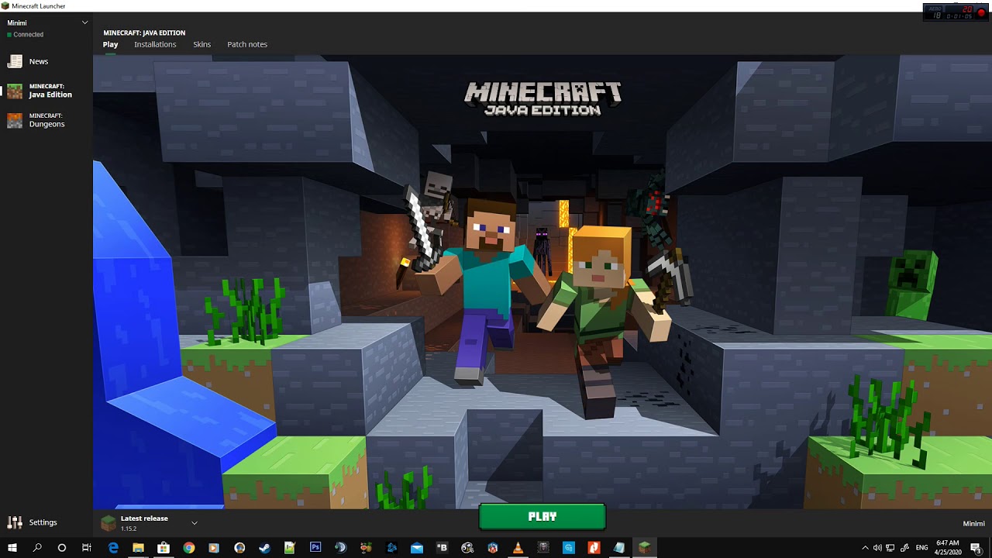Open File Explorer from taskbar
The height and width of the screenshot is (558, 992).
click(138, 548)
